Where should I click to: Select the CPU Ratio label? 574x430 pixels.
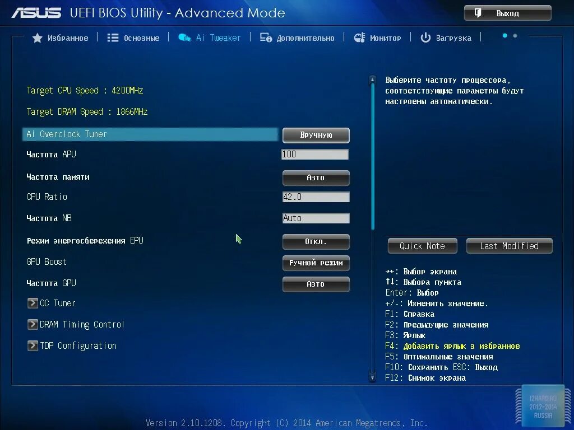[47, 197]
